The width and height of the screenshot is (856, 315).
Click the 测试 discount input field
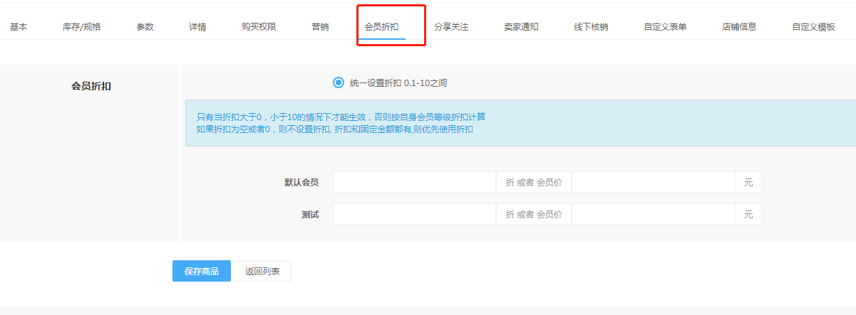click(414, 214)
